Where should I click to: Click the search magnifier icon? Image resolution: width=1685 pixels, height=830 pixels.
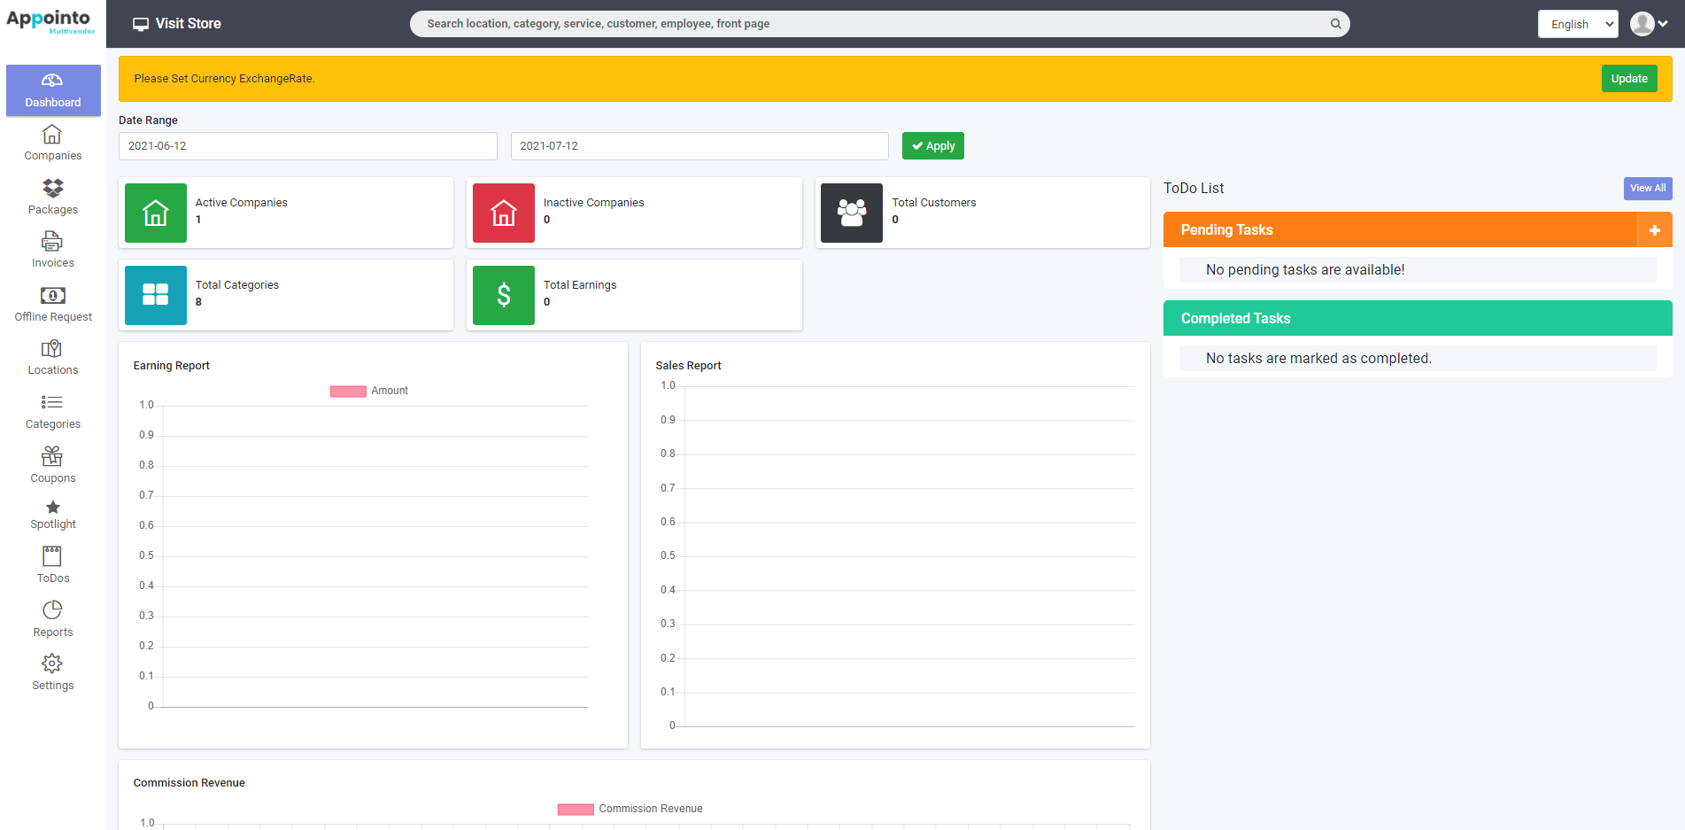tap(1335, 24)
